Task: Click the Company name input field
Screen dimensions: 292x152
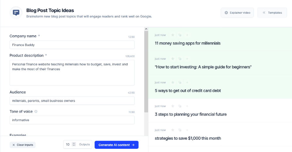Action: (72, 45)
